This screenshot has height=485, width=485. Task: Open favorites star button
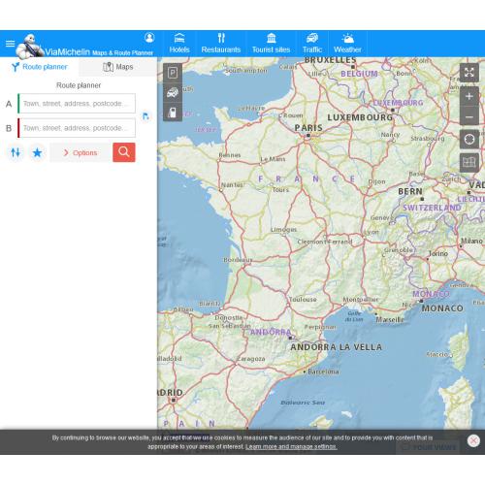coord(38,152)
